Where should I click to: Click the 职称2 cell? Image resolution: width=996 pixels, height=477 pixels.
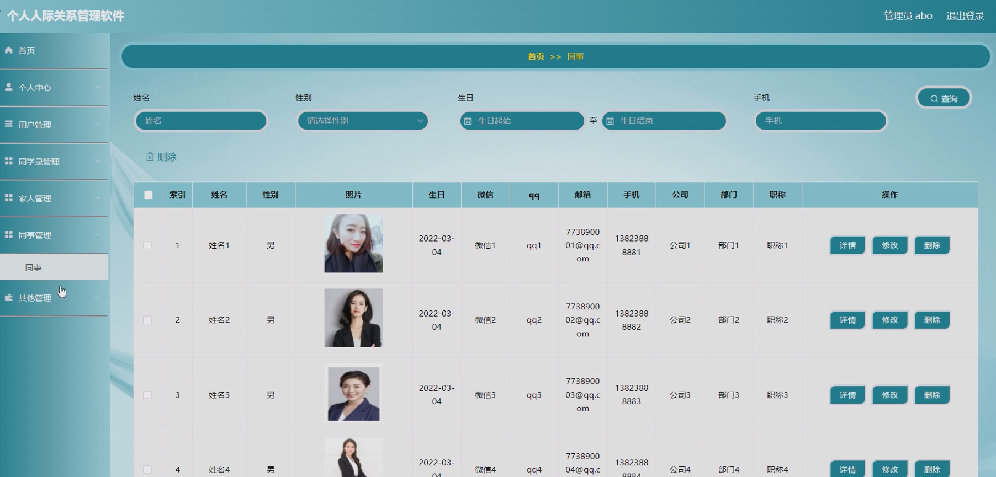[x=777, y=320]
